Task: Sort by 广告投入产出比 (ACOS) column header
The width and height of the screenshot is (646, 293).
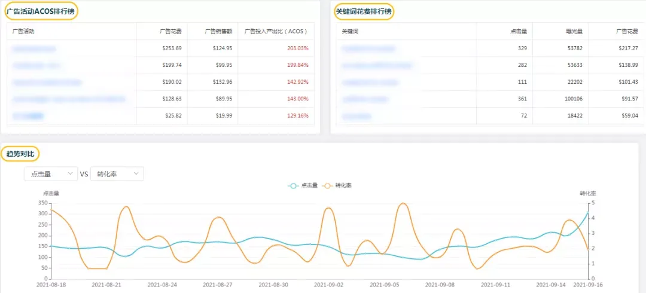Action: coord(276,31)
